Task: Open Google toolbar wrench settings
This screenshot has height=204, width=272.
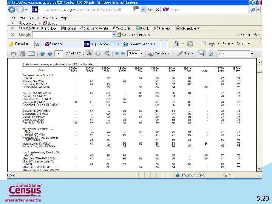Action: click(255, 34)
